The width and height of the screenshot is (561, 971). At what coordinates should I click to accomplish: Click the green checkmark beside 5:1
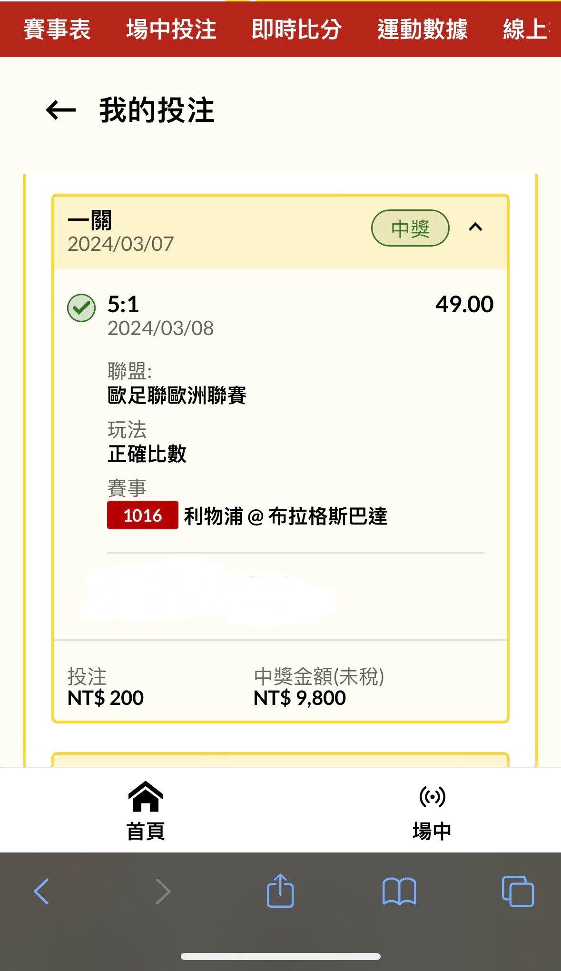coord(81,308)
